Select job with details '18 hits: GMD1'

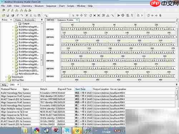tap(63, 124)
